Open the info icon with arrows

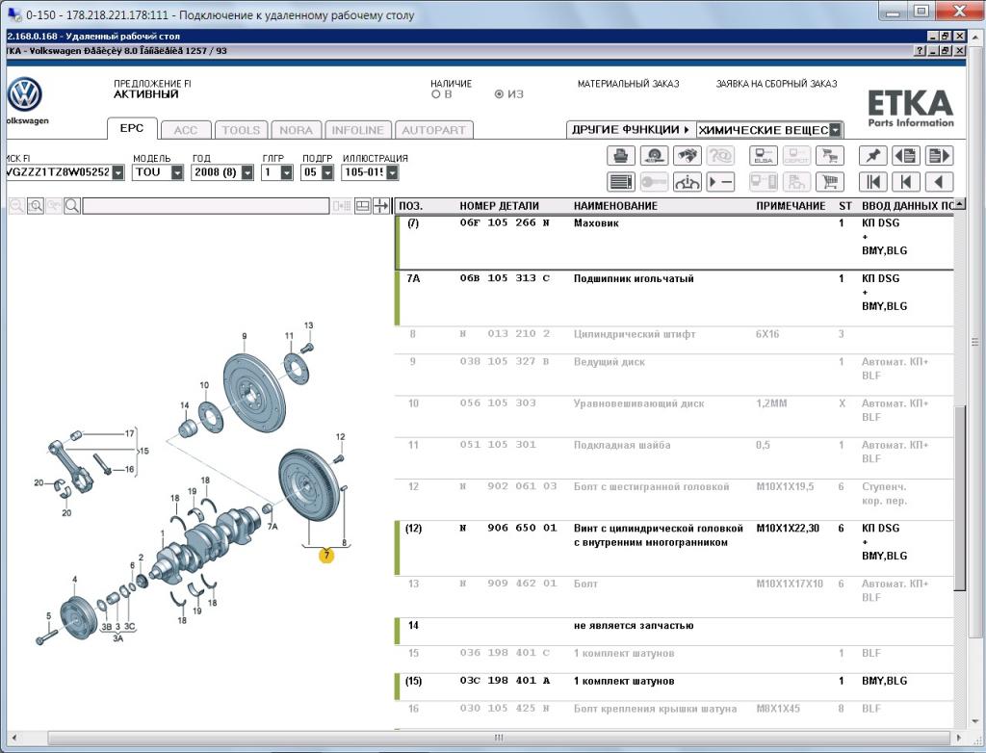(x=688, y=182)
